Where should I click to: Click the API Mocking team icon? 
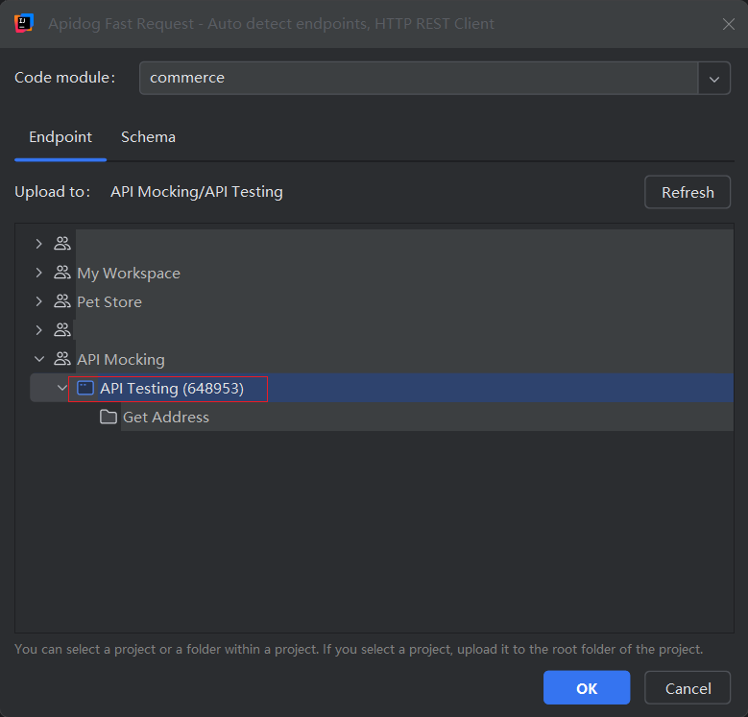62,359
